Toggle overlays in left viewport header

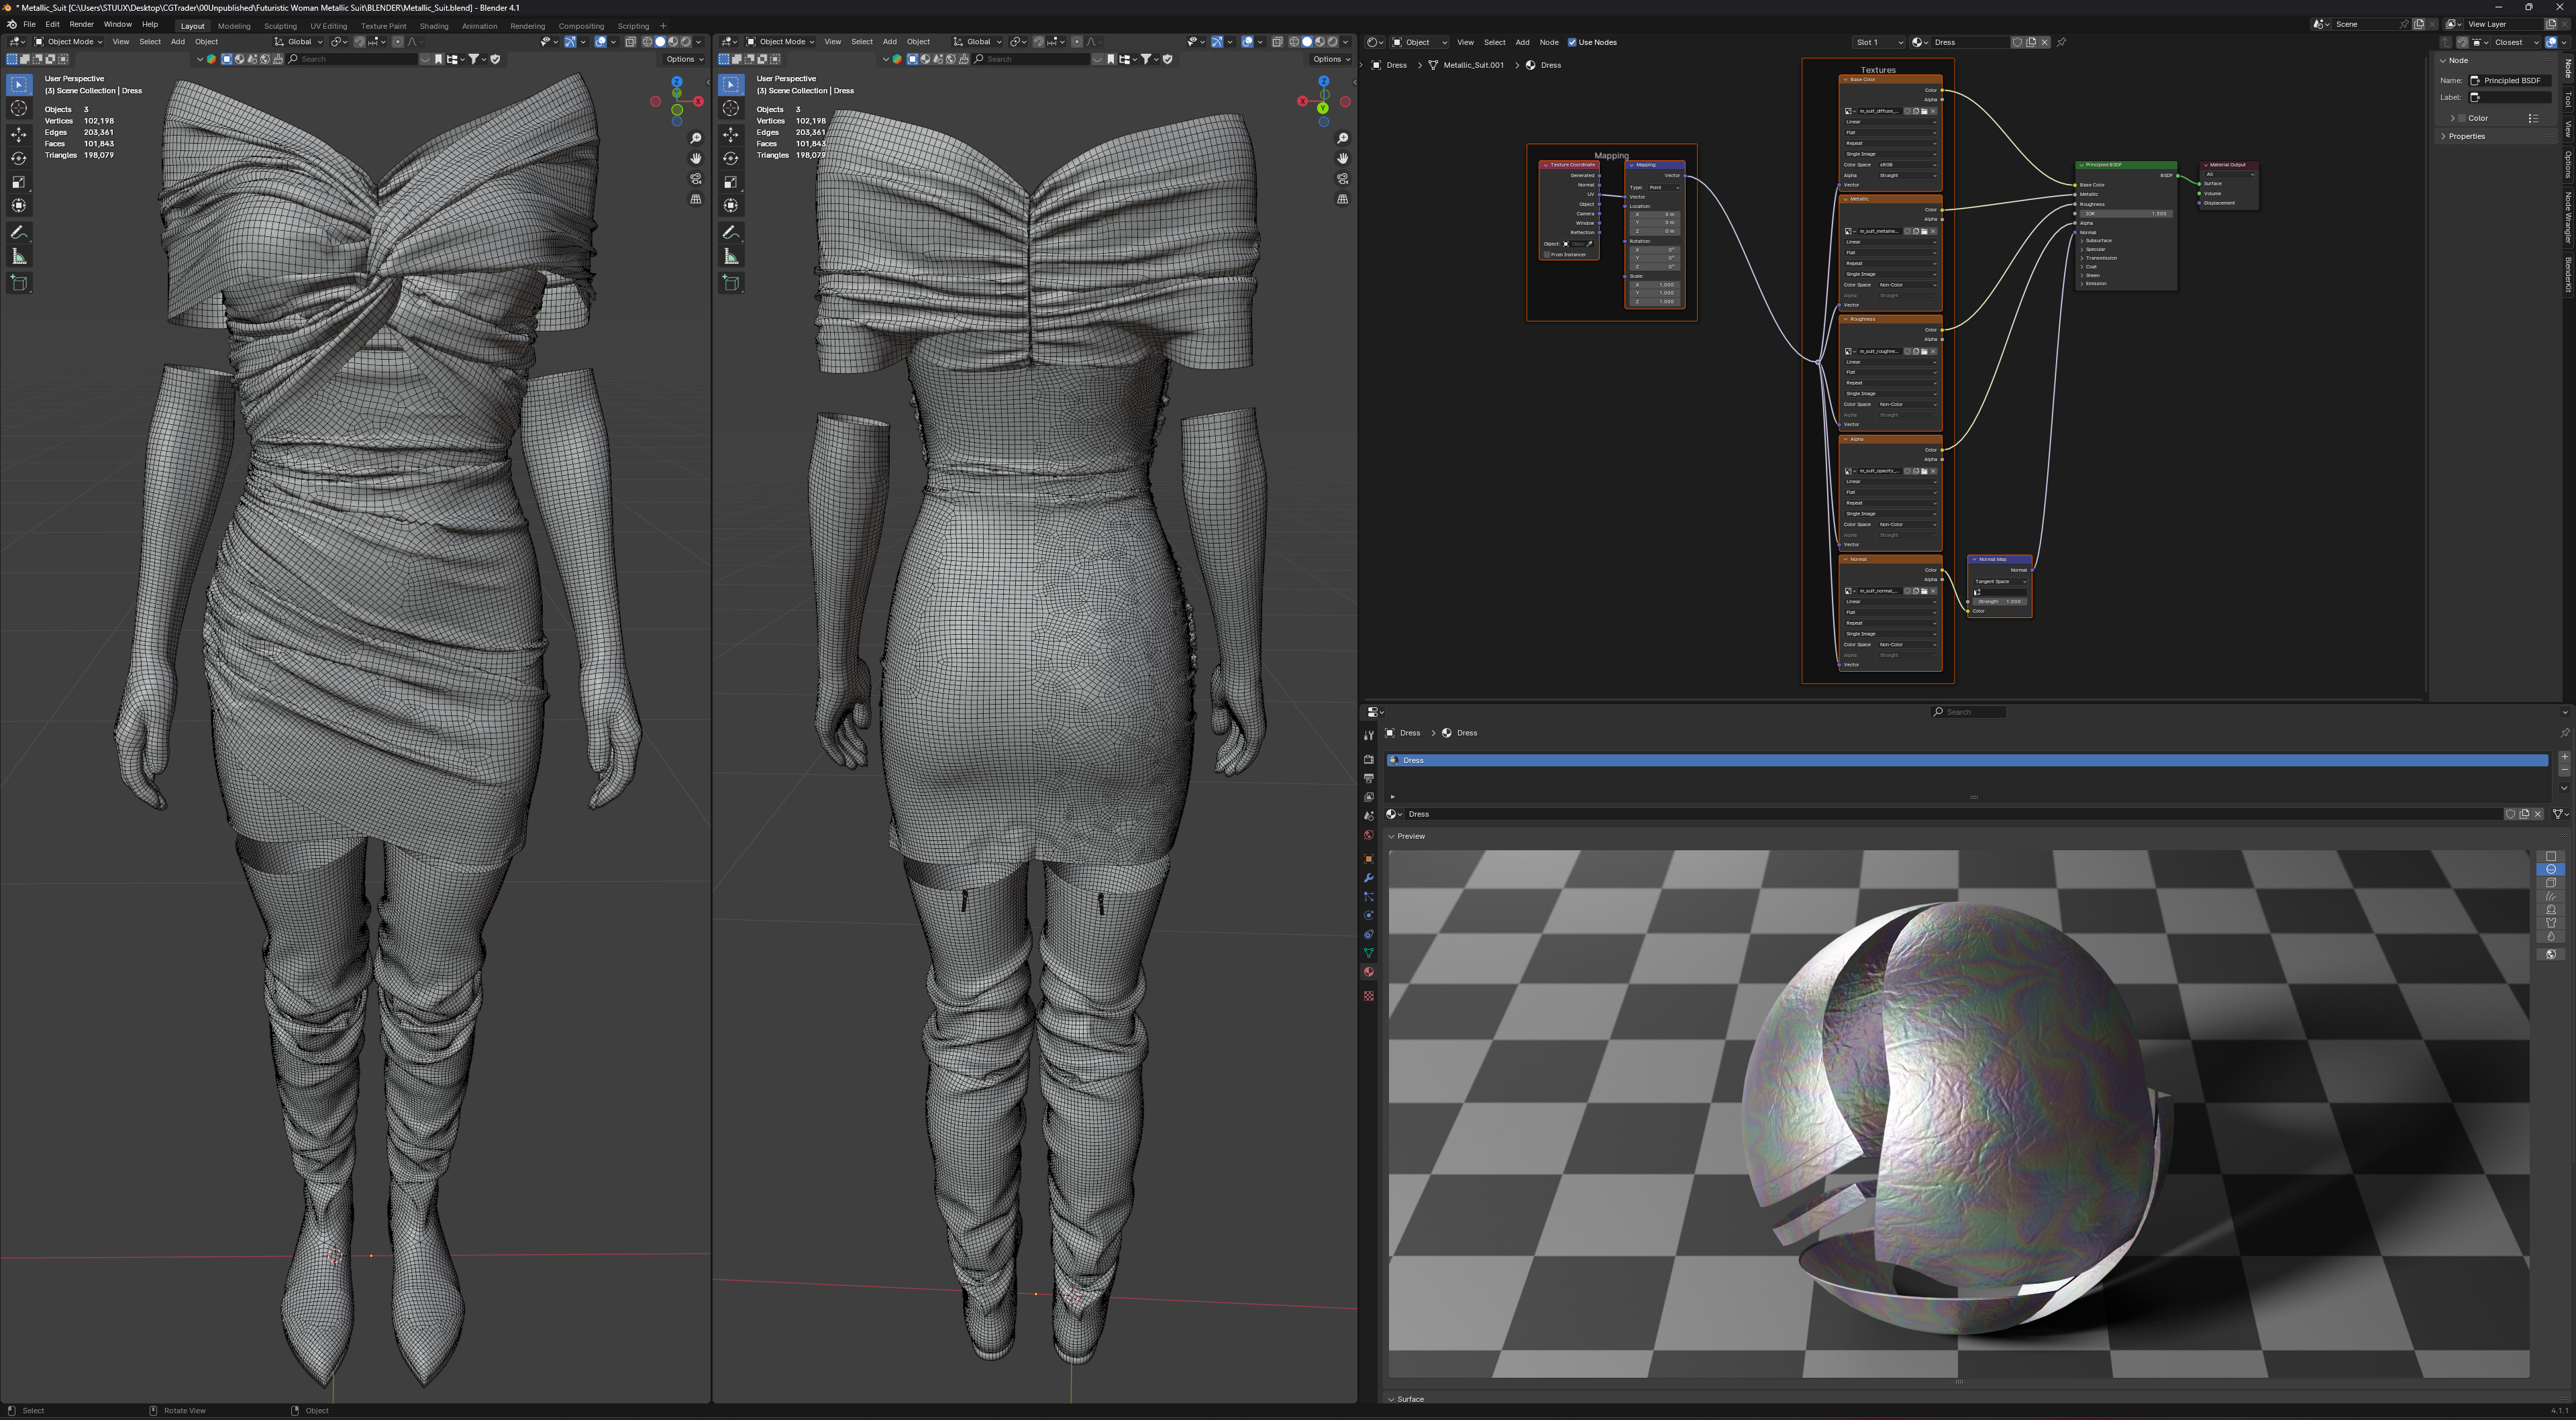(x=601, y=42)
